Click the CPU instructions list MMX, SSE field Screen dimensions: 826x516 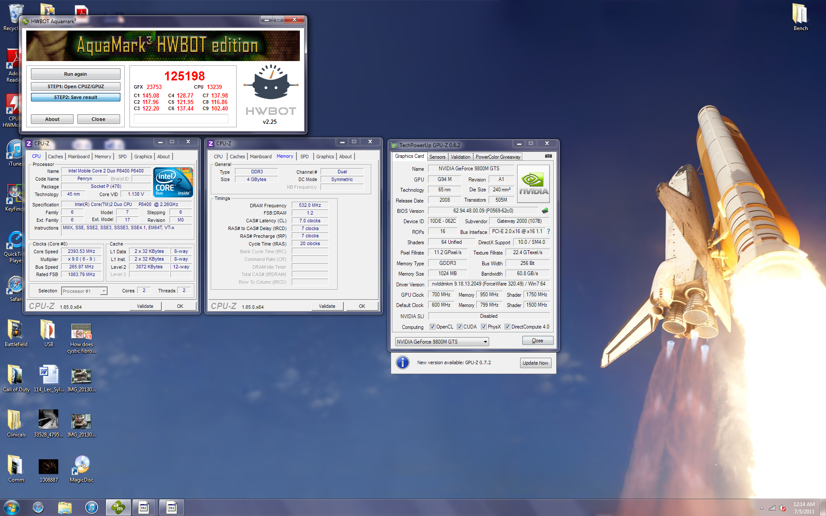[x=127, y=230]
